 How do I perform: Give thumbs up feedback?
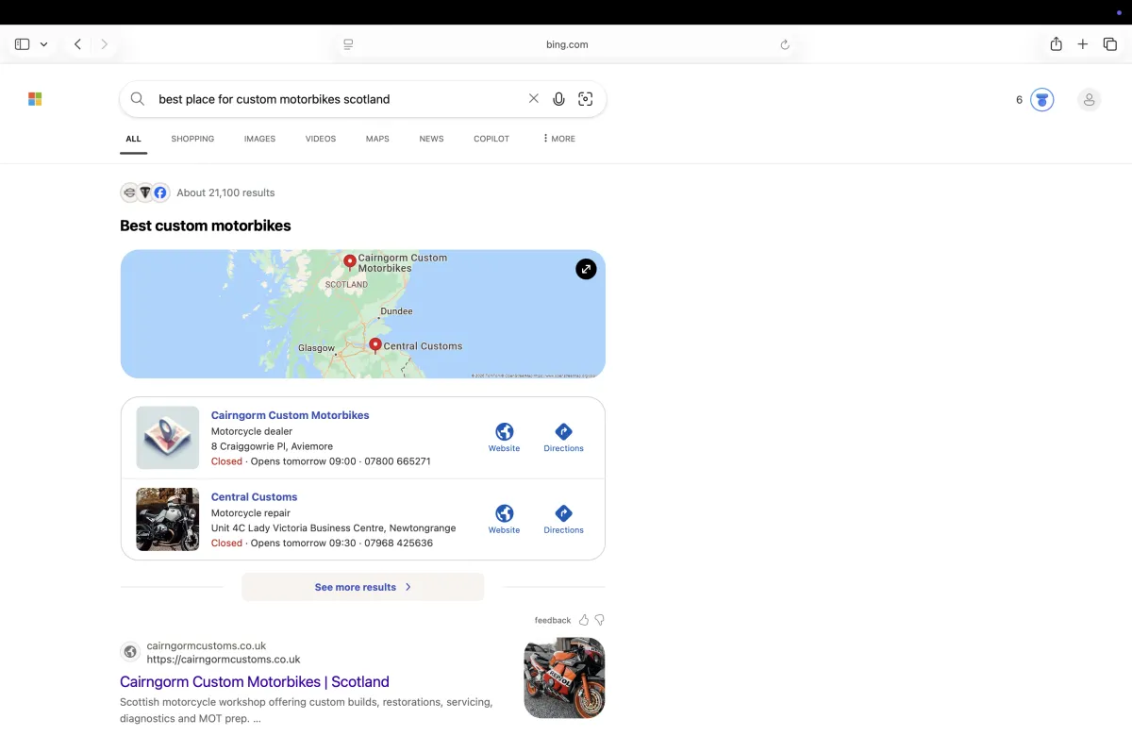tap(584, 620)
